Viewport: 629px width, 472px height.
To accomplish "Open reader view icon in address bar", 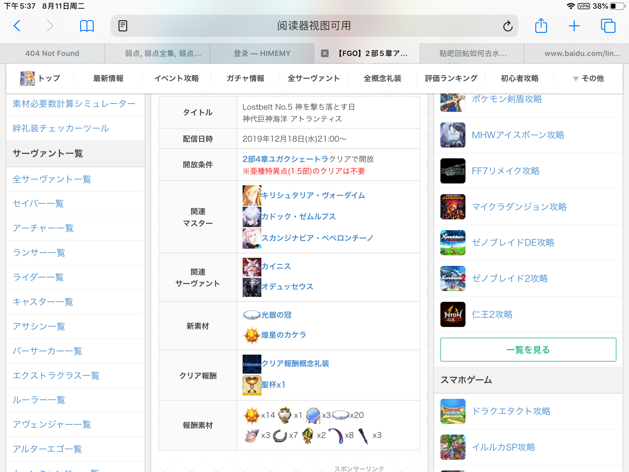I will (x=123, y=26).
